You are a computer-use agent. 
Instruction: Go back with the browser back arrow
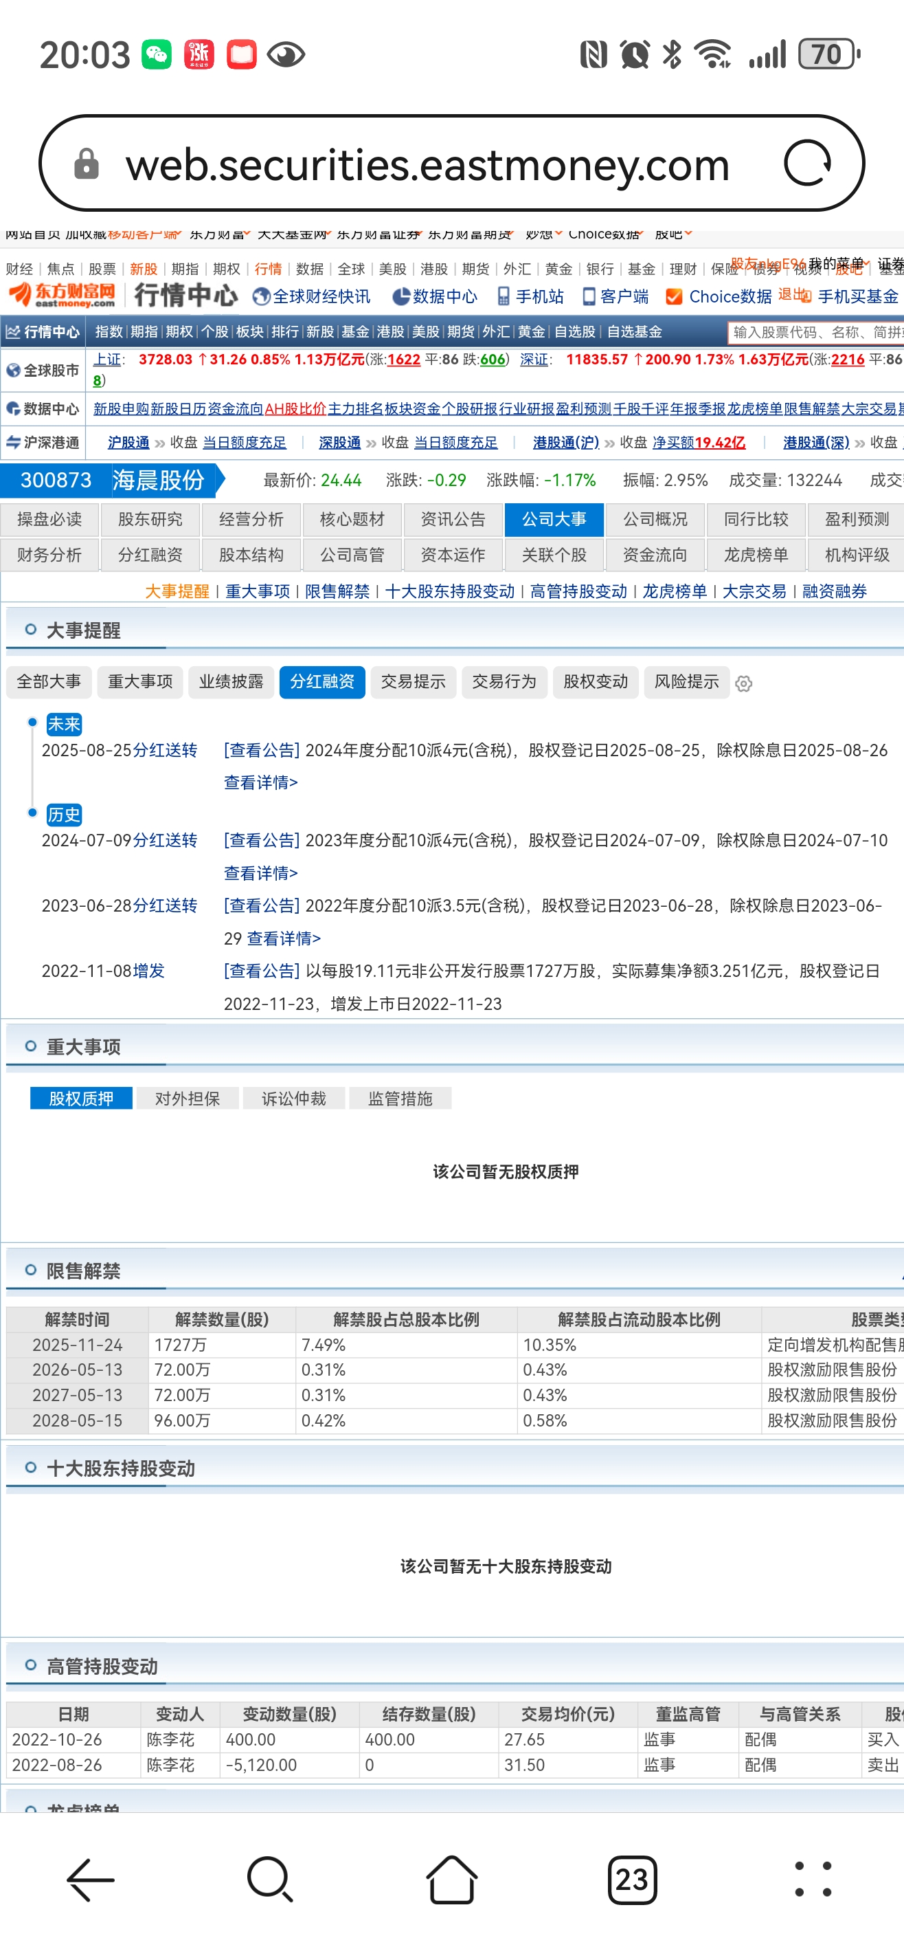[x=91, y=1879]
